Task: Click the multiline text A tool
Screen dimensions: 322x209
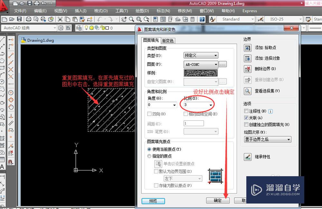Action: (2, 167)
